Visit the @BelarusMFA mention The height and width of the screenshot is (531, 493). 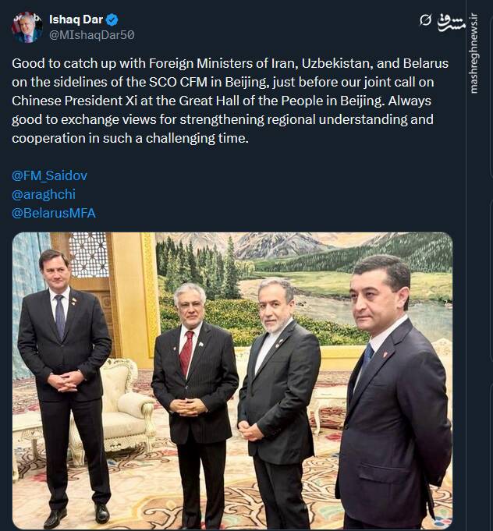coord(54,212)
